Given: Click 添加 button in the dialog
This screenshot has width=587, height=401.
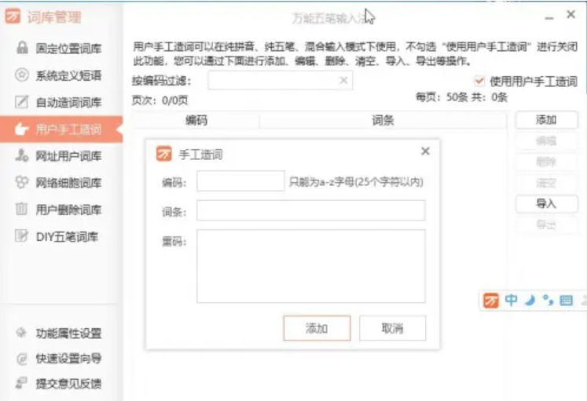Looking at the screenshot, I should click(x=317, y=328).
